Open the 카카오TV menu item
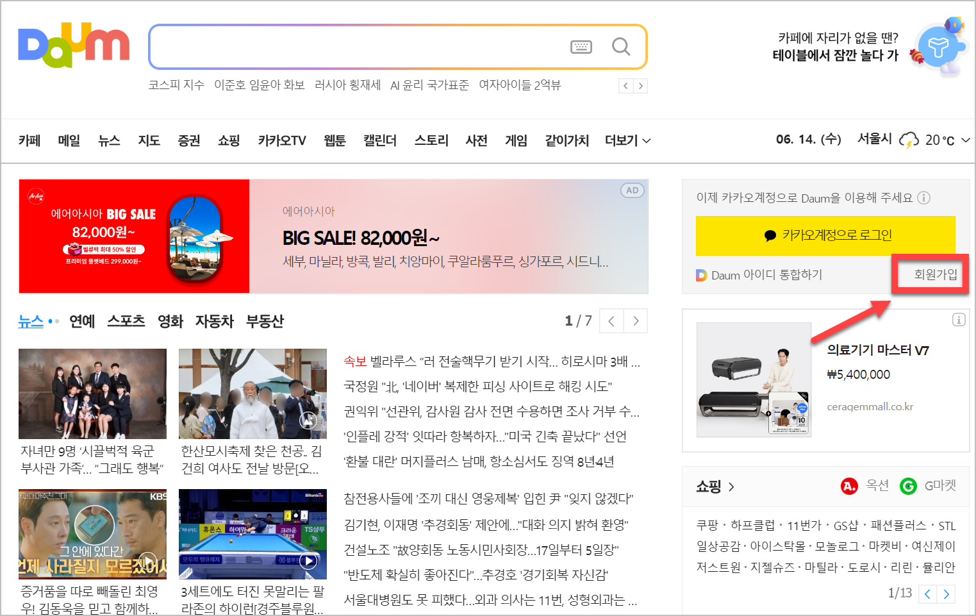976x616 pixels. (282, 140)
